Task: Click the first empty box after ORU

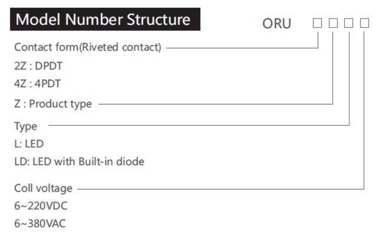Action: click(x=317, y=23)
